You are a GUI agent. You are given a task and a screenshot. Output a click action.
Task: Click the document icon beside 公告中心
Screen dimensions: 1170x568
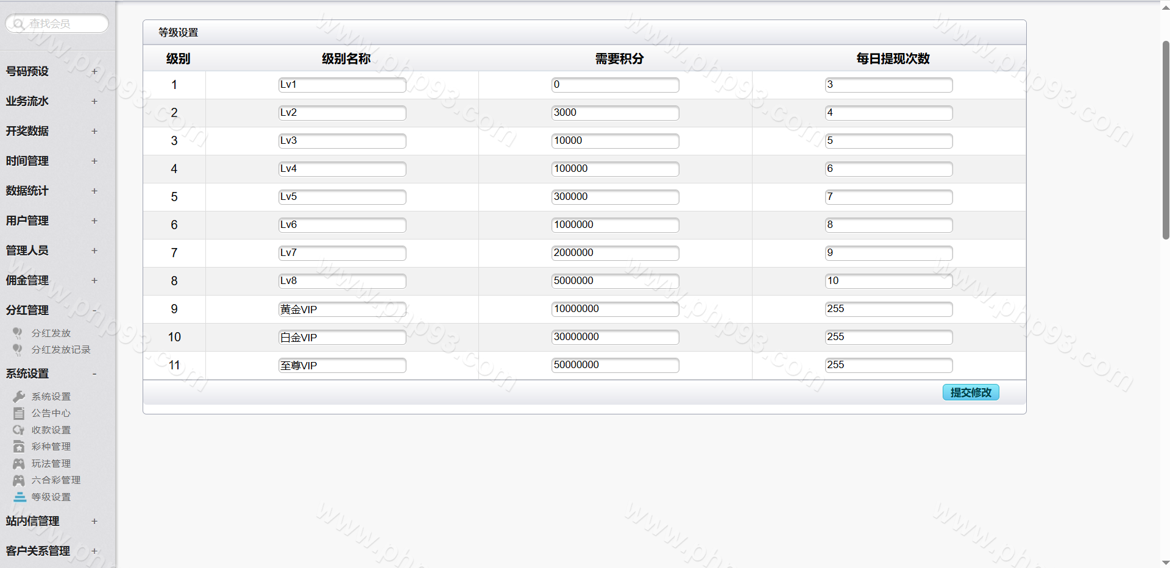pyautogui.click(x=19, y=413)
